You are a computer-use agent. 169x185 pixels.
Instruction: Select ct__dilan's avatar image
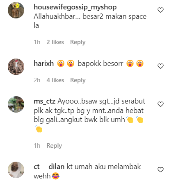click(16, 170)
